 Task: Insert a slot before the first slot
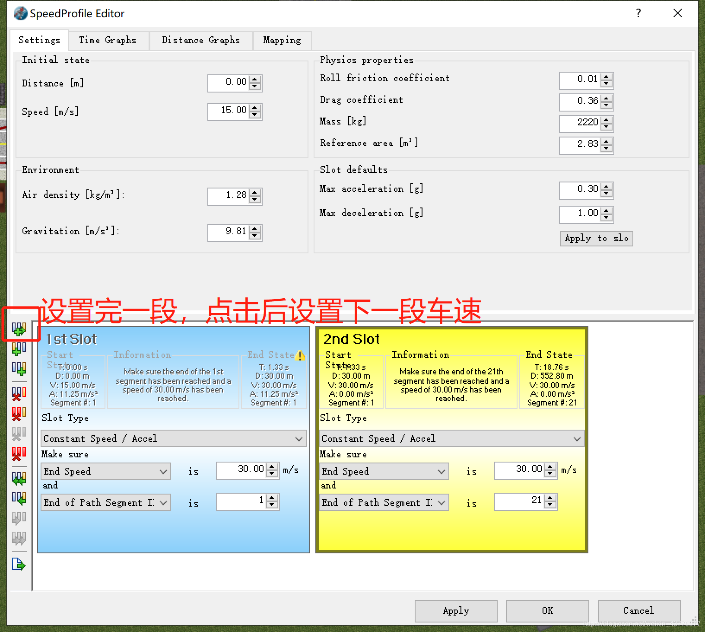[x=19, y=350]
